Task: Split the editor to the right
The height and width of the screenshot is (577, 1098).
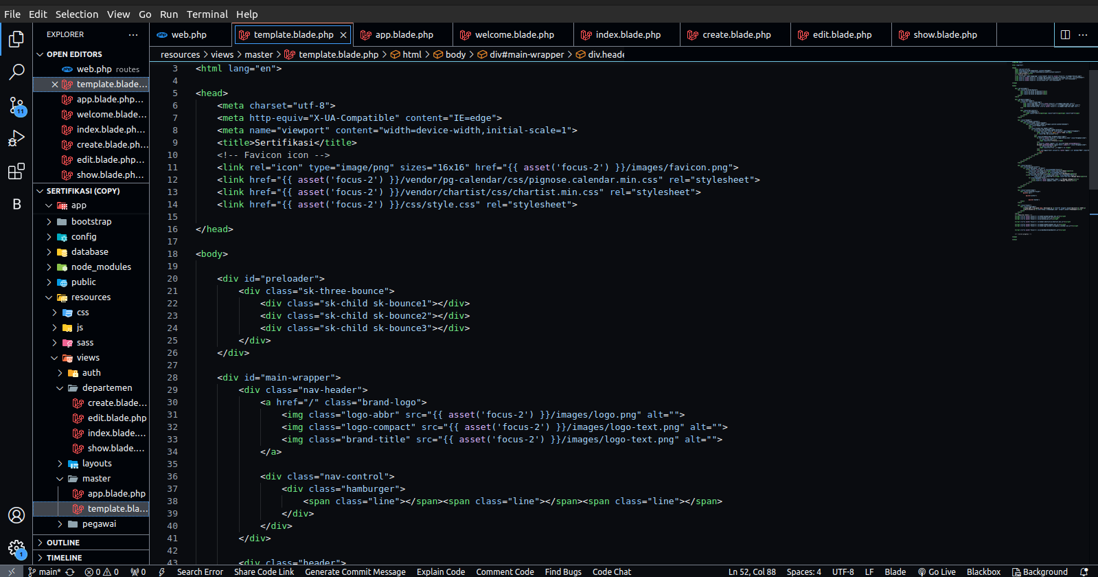Action: click(1065, 34)
